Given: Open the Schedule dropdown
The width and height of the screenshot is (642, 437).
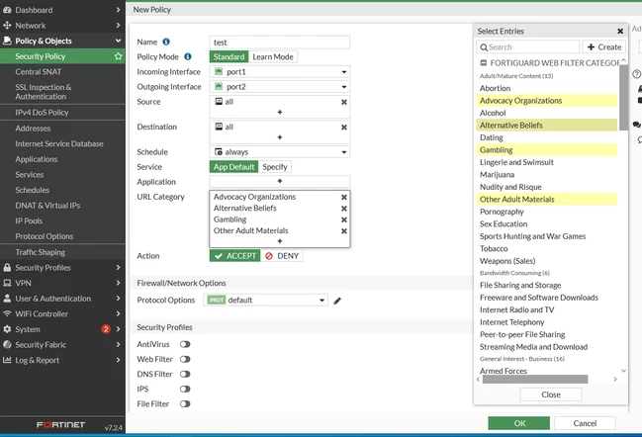Looking at the screenshot, I should point(280,152).
